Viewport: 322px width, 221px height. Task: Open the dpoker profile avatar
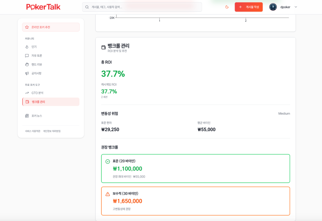pyautogui.click(x=273, y=7)
